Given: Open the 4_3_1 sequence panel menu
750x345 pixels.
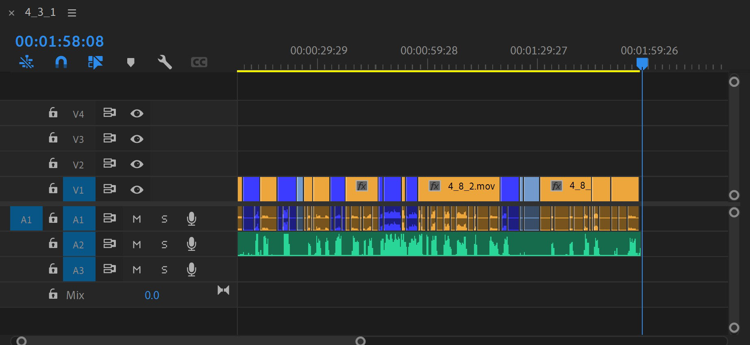Looking at the screenshot, I should [x=72, y=13].
